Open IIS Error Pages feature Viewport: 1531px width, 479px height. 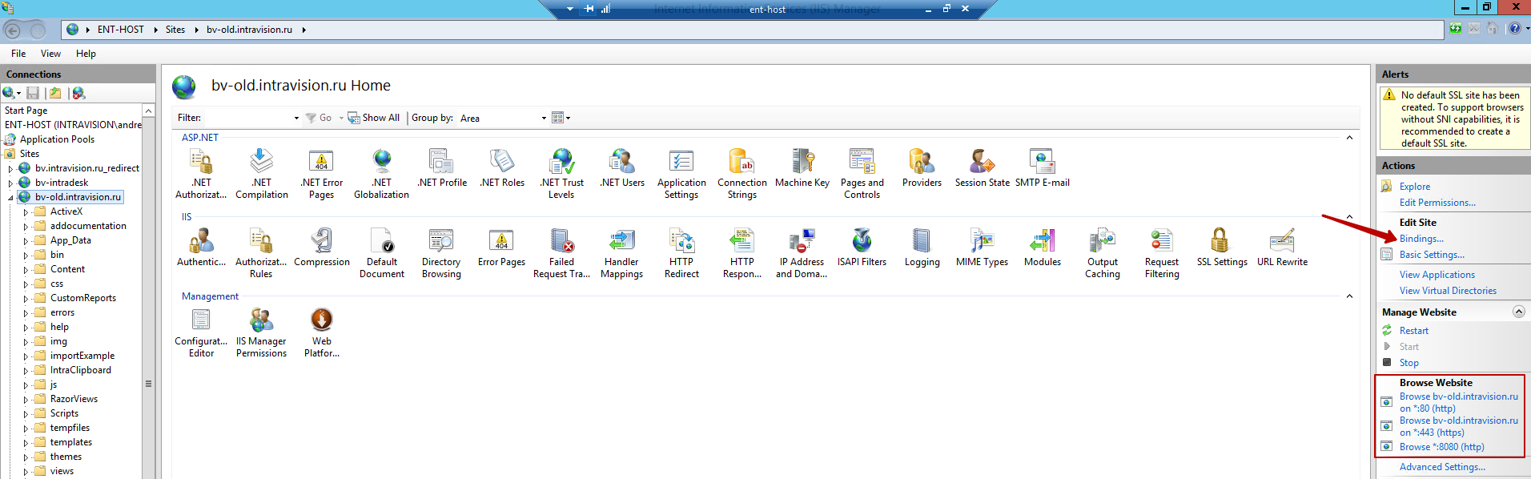click(x=501, y=248)
